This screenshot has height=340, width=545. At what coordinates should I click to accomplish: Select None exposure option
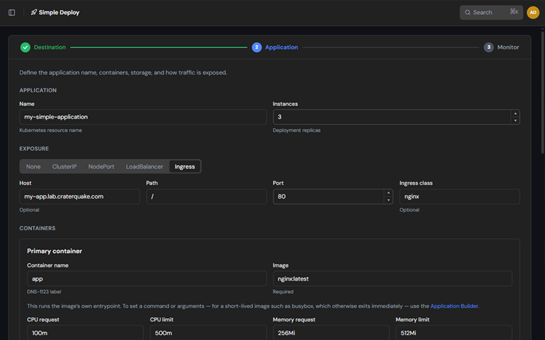click(33, 166)
